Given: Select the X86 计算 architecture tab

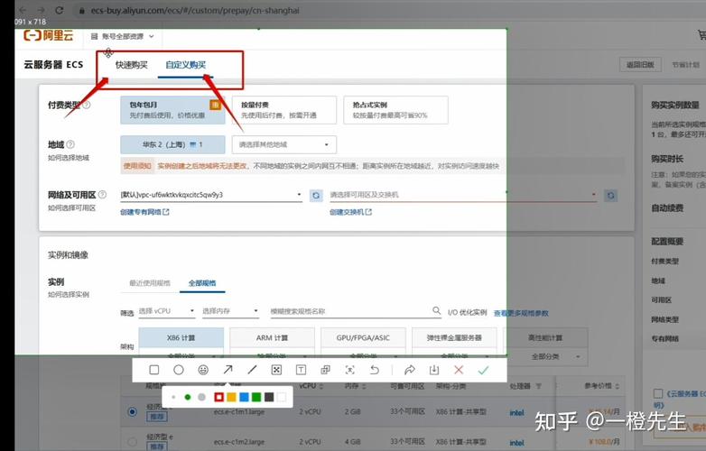Looking at the screenshot, I should coord(181,337).
